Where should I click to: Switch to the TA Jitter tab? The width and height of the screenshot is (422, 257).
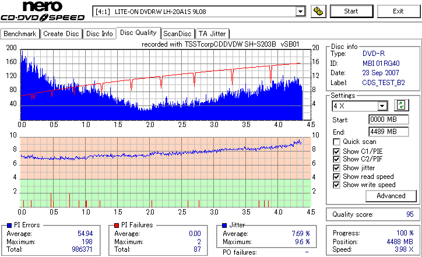point(212,34)
